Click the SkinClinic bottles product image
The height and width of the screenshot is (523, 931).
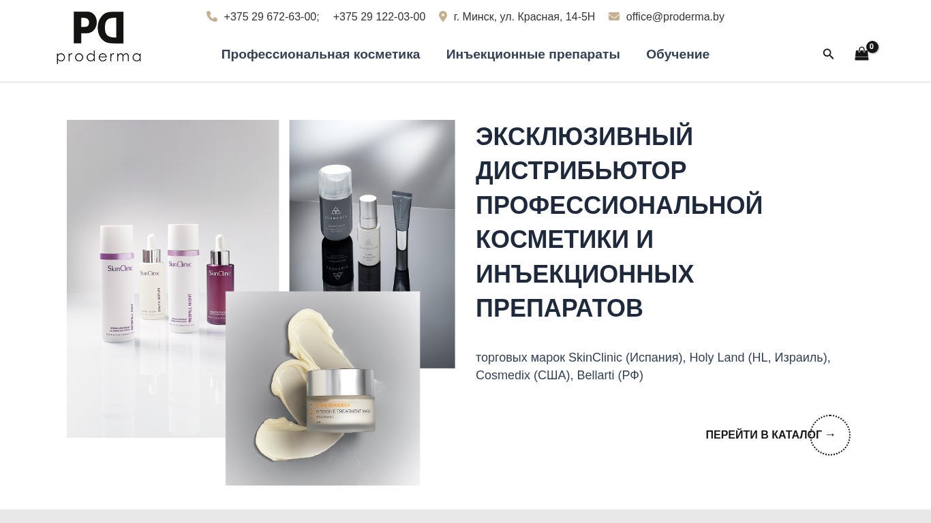point(172,279)
